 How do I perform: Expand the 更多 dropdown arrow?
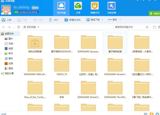pyautogui.click(x=120, y=19)
